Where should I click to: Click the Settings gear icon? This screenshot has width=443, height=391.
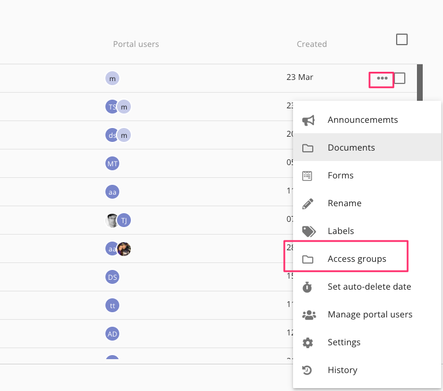(308, 342)
